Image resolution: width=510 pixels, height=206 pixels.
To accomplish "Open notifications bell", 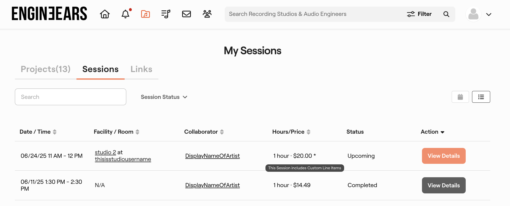I will pyautogui.click(x=125, y=14).
